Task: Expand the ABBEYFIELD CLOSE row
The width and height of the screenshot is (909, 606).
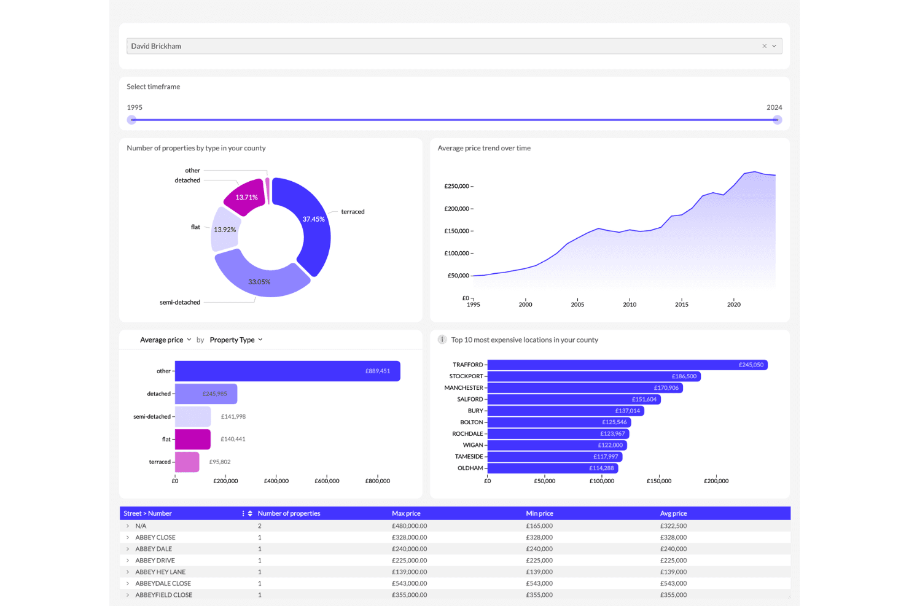Action: pos(128,595)
